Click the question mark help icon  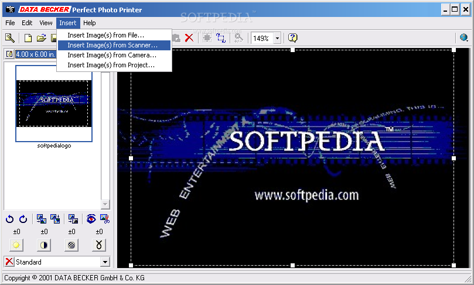tap(292, 38)
